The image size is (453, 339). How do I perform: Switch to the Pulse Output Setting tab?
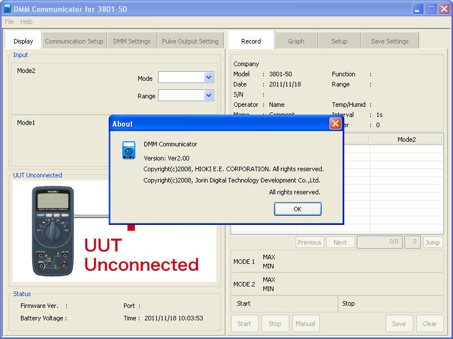(190, 41)
